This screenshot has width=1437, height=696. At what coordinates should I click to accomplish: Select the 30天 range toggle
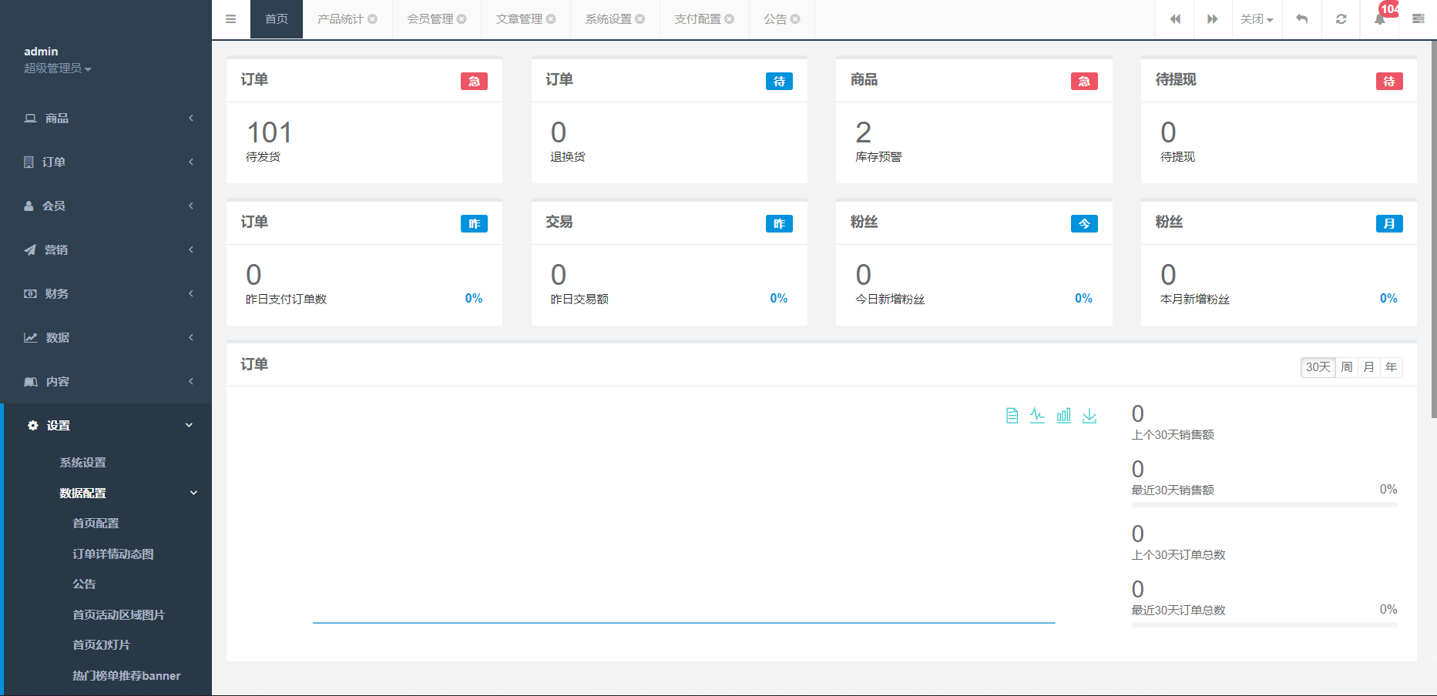(x=1318, y=367)
